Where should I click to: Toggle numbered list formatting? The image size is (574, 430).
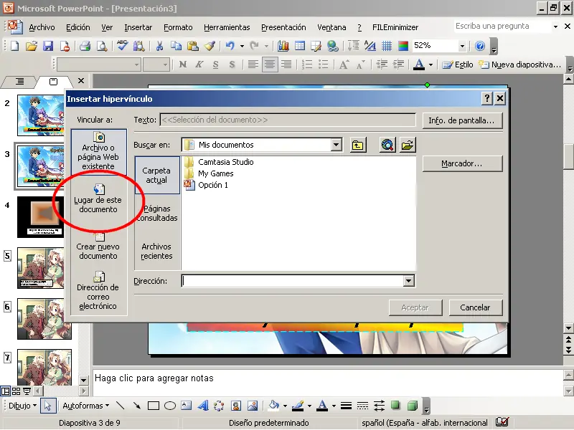click(307, 64)
